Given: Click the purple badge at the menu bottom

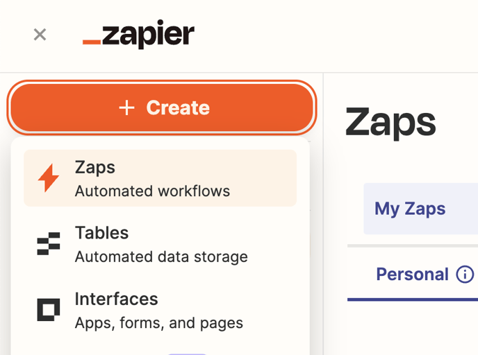Looking at the screenshot, I should click(x=187, y=354).
